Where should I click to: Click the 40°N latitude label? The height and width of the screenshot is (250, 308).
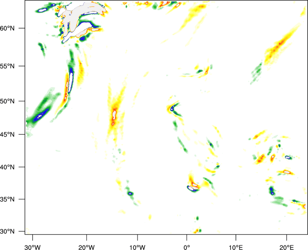7,167
